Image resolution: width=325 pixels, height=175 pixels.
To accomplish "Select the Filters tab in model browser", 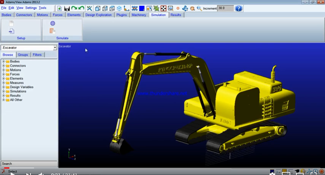I will [x=37, y=55].
